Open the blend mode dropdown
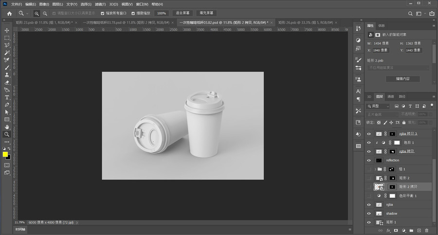Screen dimensions: 438x235 [383, 114]
